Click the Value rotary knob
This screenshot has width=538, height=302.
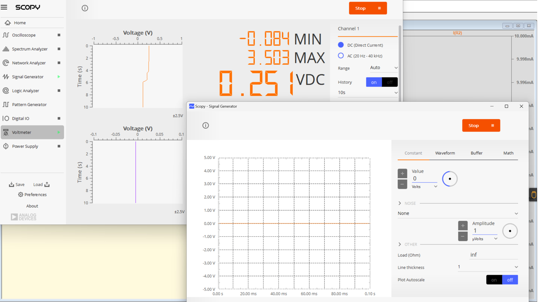tap(450, 179)
